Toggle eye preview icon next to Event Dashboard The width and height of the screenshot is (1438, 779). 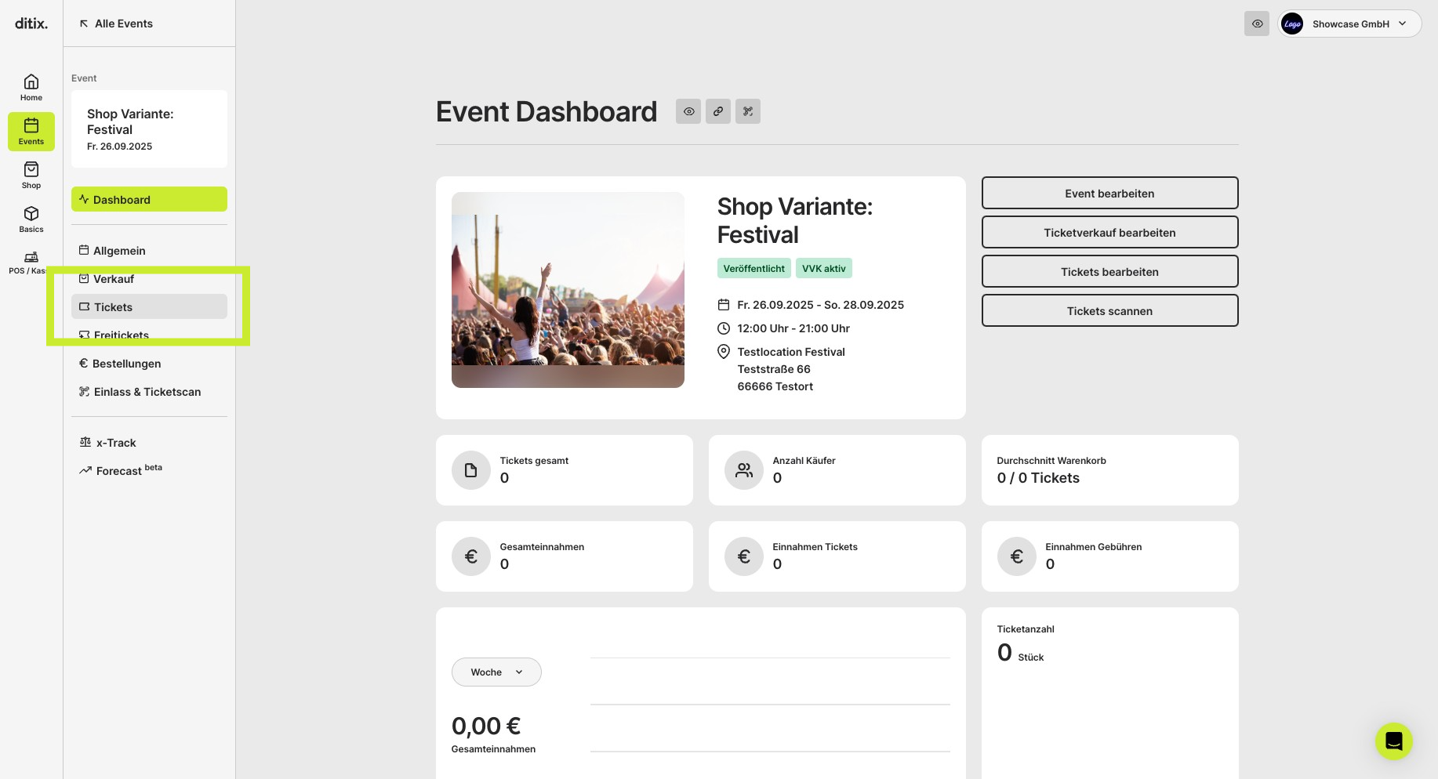pos(688,111)
